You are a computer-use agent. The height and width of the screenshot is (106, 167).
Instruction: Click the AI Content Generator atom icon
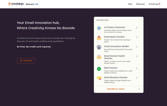click(x=99, y=28)
